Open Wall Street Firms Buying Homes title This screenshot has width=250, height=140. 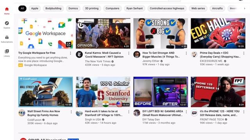click(44, 113)
